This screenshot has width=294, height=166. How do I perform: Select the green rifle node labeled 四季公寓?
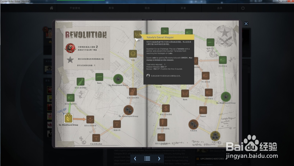click(211, 42)
